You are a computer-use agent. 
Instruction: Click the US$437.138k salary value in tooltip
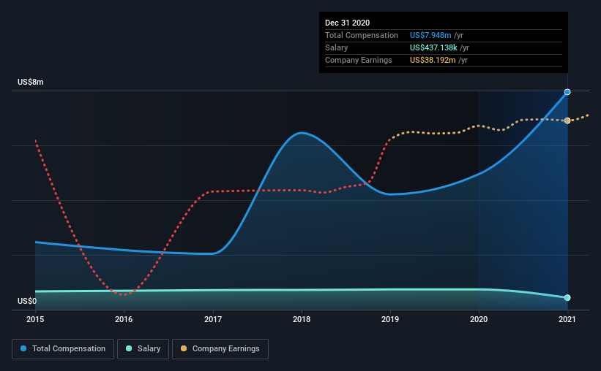(433, 47)
